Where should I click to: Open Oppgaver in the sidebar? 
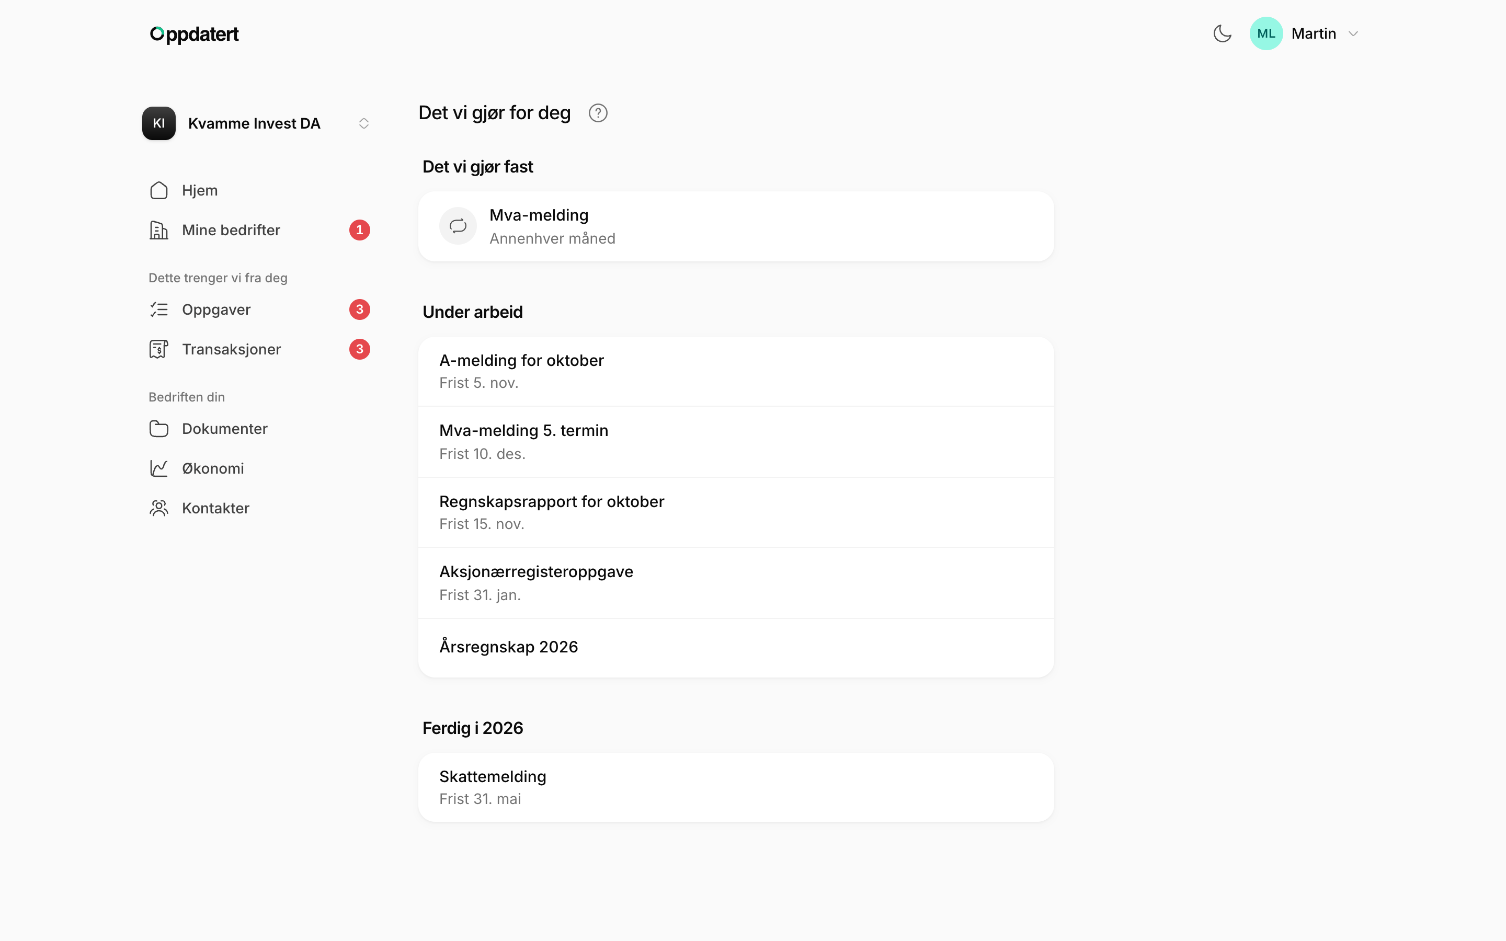259,309
